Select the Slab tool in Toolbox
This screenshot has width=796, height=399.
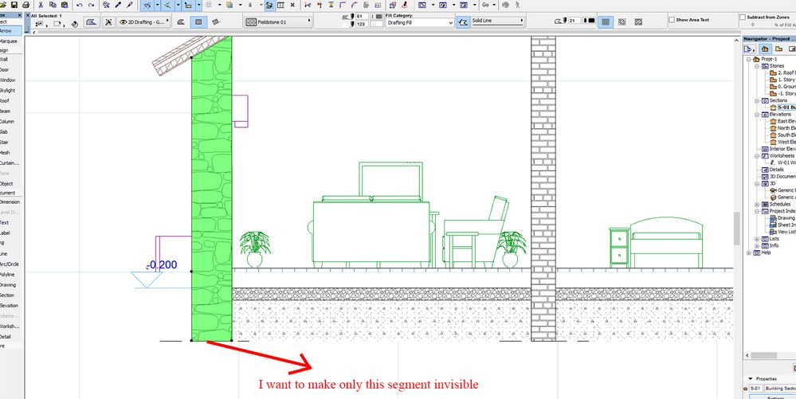tap(11, 131)
